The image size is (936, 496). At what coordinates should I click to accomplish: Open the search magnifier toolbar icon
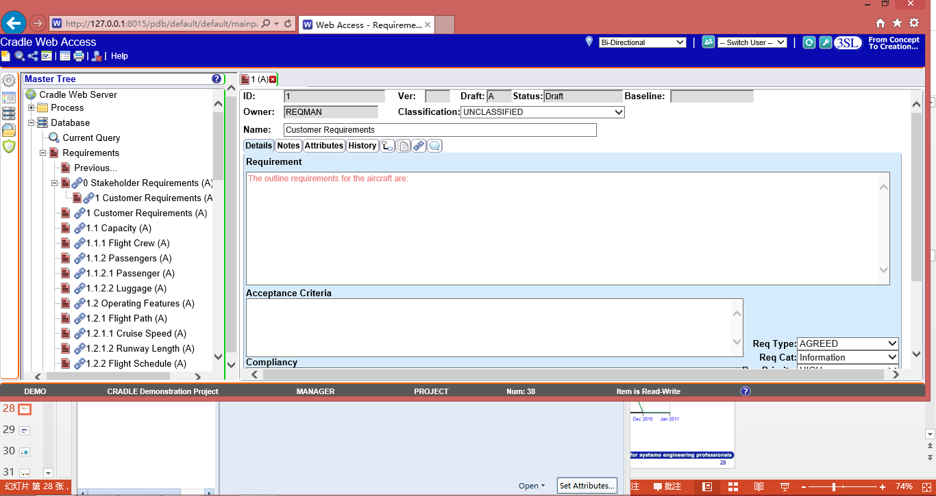(20, 56)
